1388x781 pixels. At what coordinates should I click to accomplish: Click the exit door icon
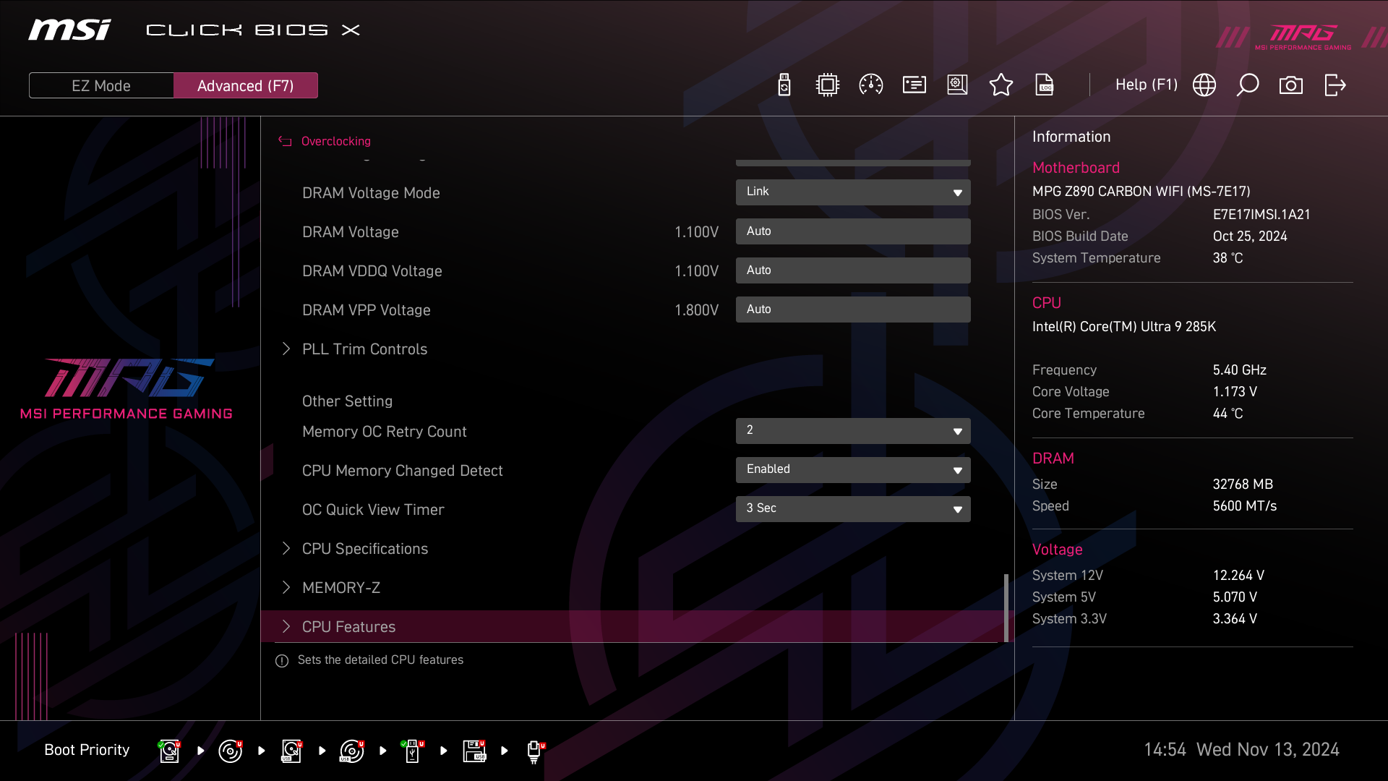point(1335,85)
